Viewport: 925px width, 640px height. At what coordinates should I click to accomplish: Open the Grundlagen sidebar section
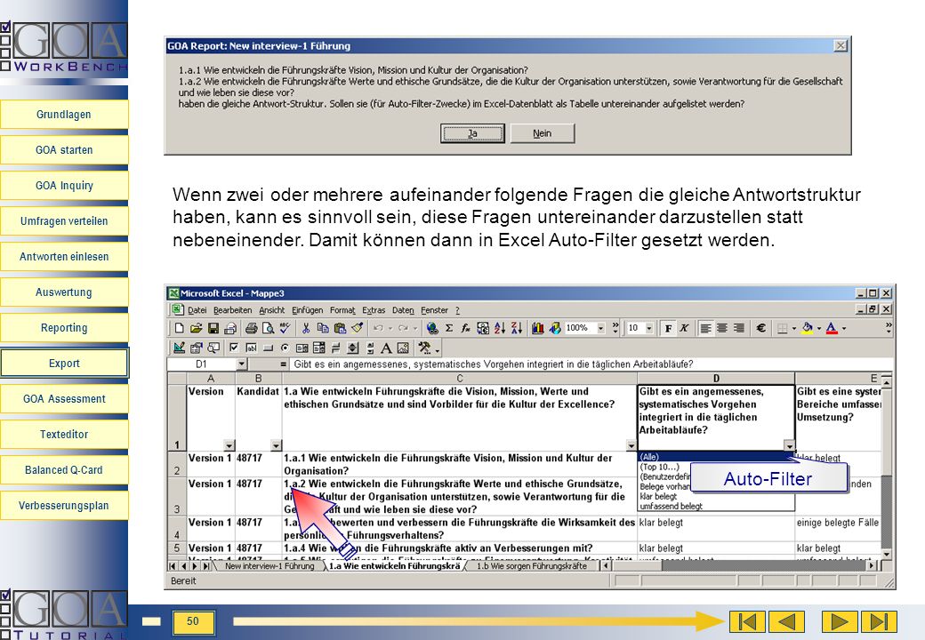pos(64,115)
